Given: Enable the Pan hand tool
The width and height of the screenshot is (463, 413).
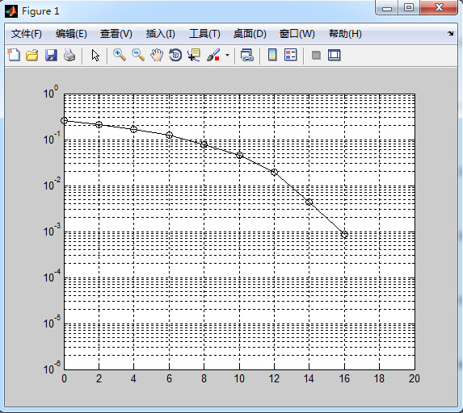Looking at the screenshot, I should pos(157,55).
